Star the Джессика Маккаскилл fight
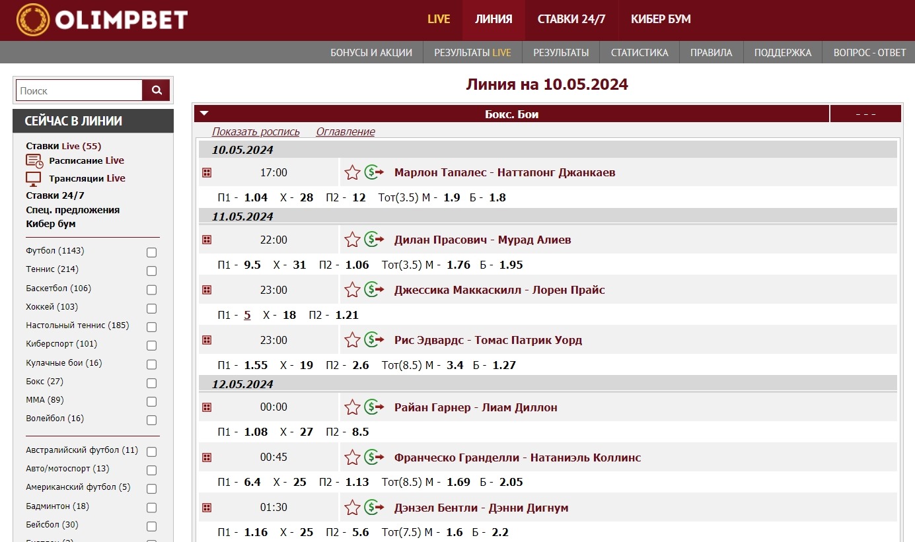The image size is (915, 542). [352, 290]
